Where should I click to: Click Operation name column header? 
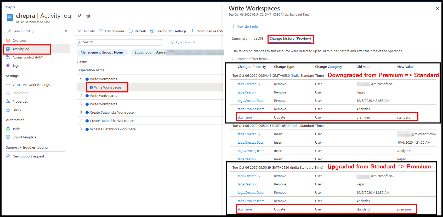92,70
